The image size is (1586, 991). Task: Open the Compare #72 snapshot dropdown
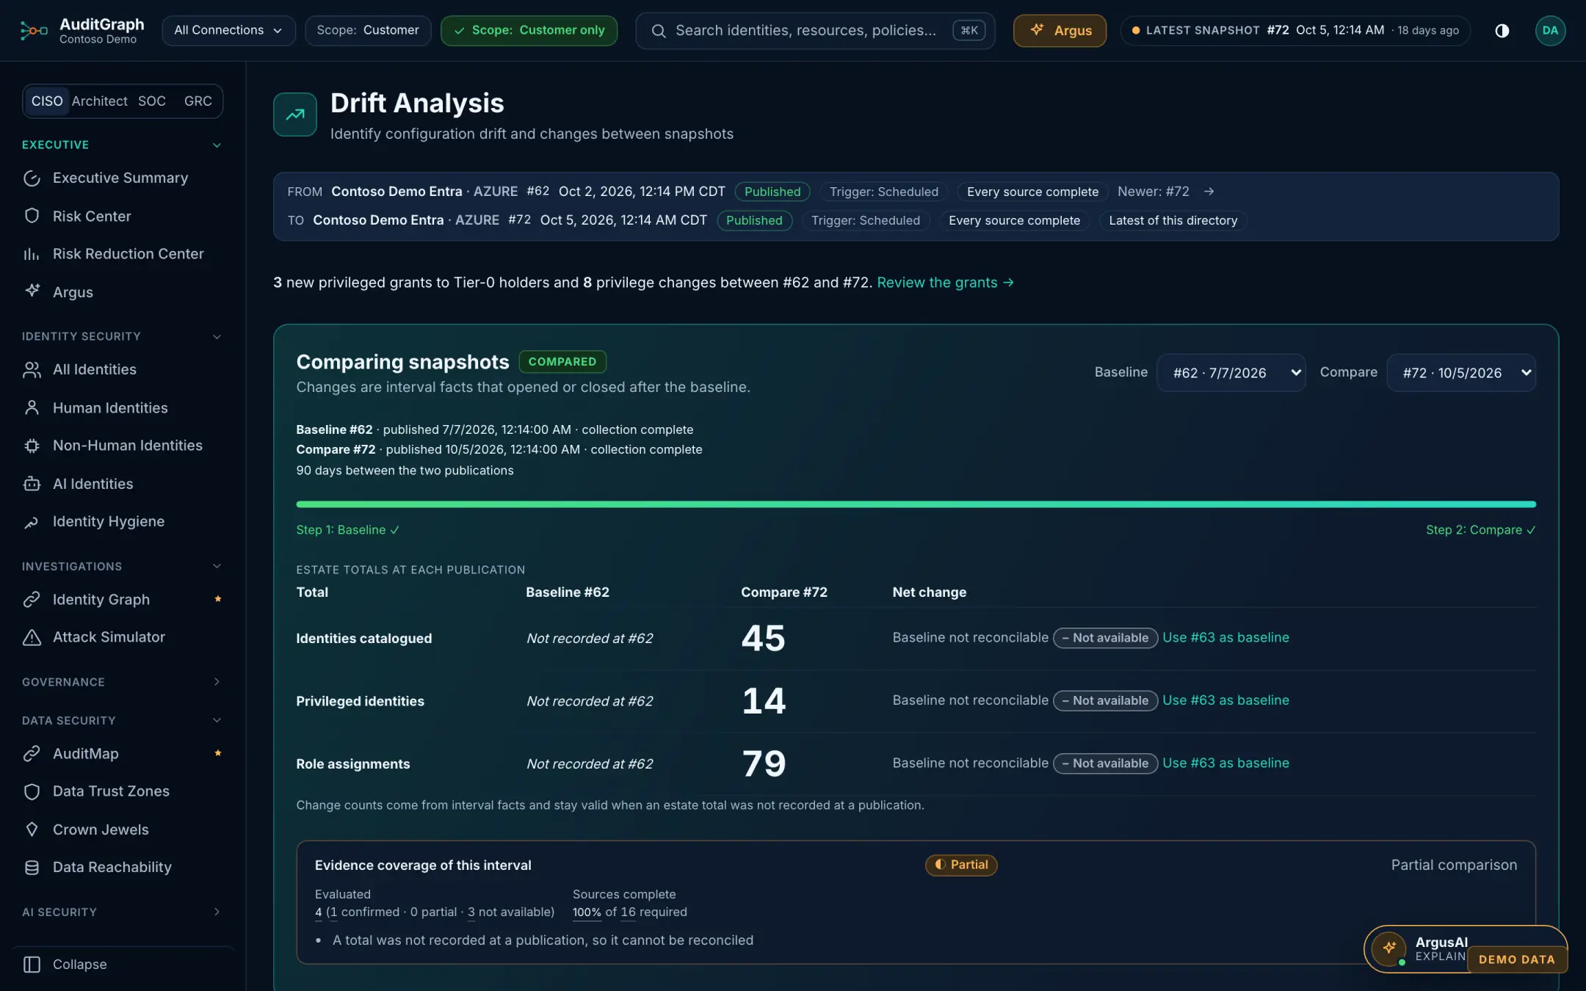tap(1461, 372)
